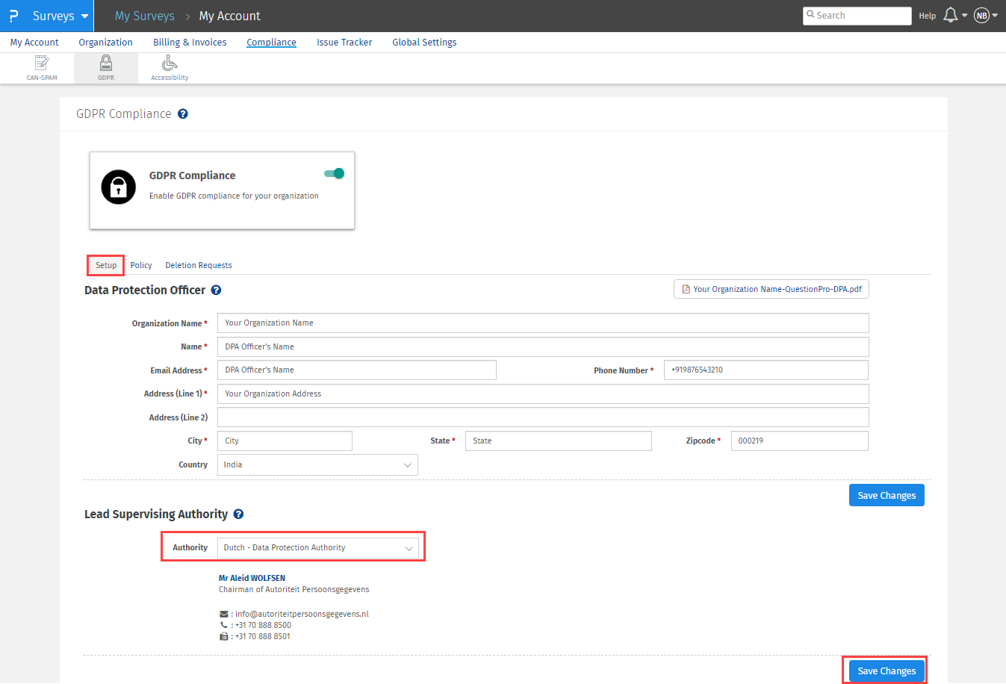This screenshot has height=684, width=1006.
Task: Go to Billing & Invoices menu
Action: (x=190, y=43)
